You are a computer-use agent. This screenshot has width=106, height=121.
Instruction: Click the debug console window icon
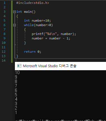(19, 66)
